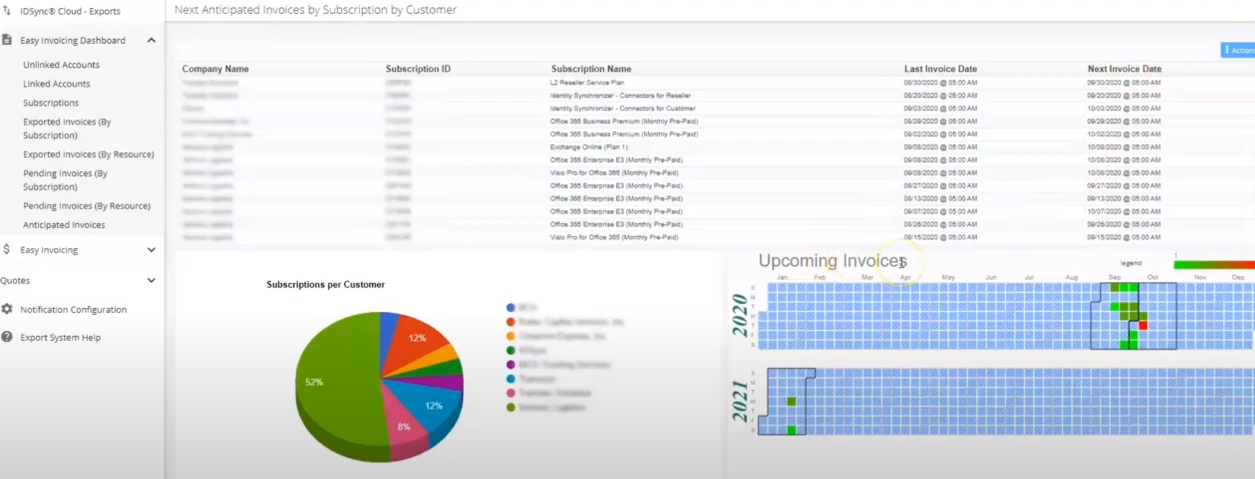Sort by Company Name column header
1255x479 pixels.
215,68
